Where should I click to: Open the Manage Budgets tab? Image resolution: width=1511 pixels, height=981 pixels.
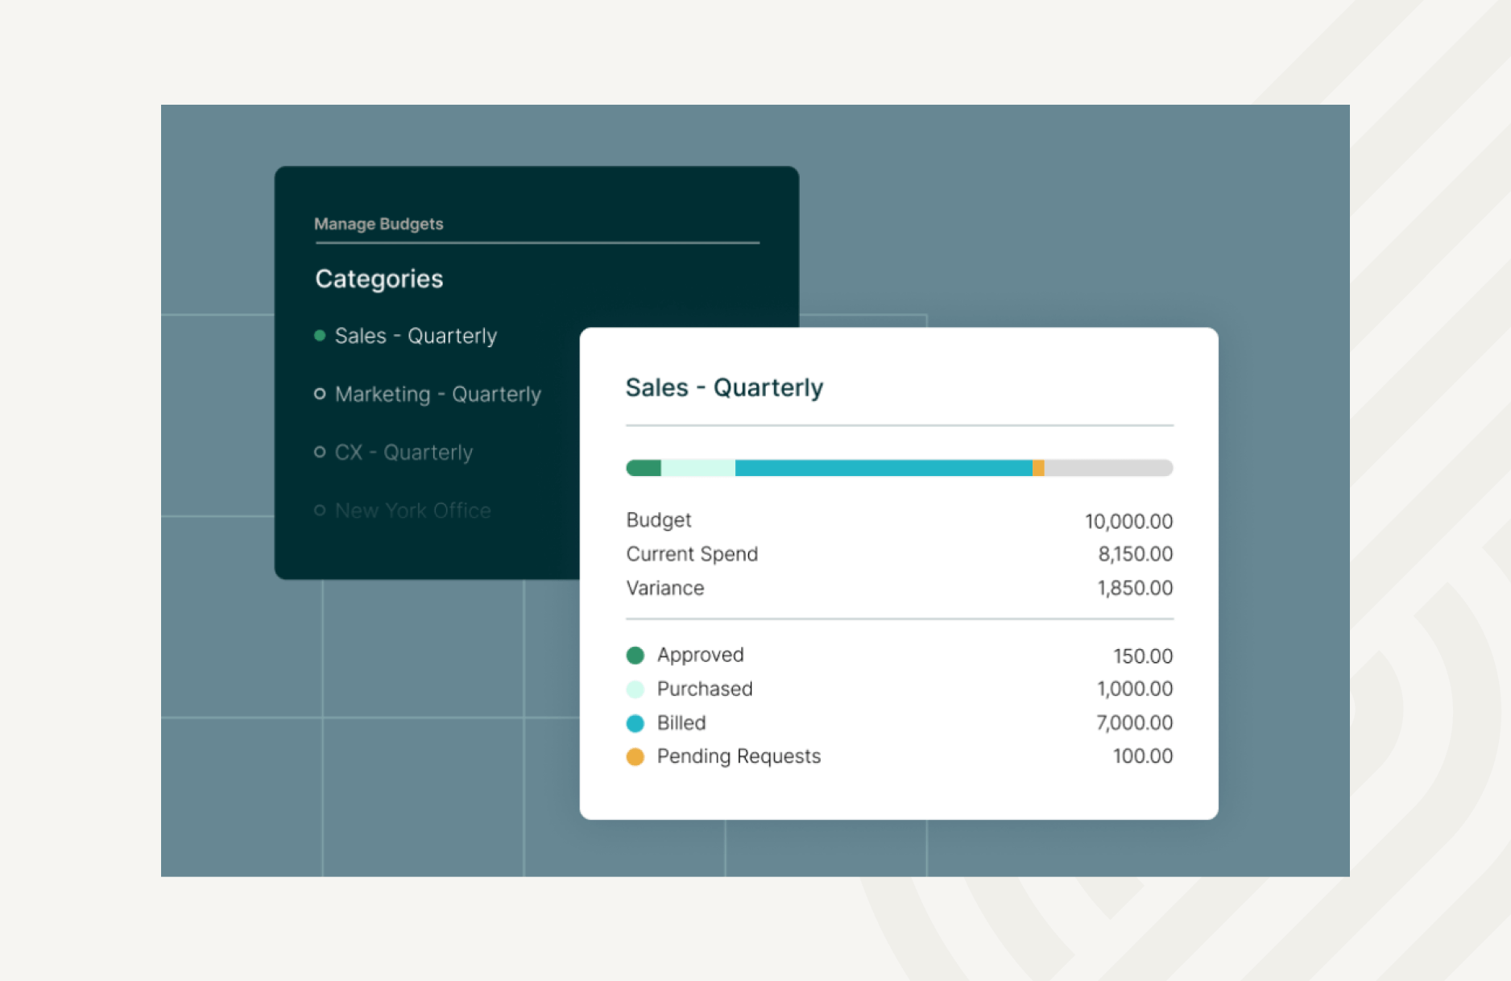click(x=379, y=224)
